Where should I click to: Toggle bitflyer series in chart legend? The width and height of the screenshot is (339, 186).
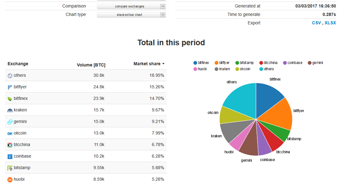[222, 63]
